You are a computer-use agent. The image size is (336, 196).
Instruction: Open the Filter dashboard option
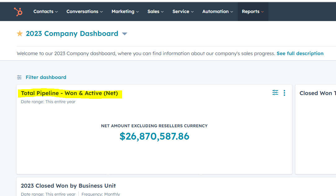[46, 77]
